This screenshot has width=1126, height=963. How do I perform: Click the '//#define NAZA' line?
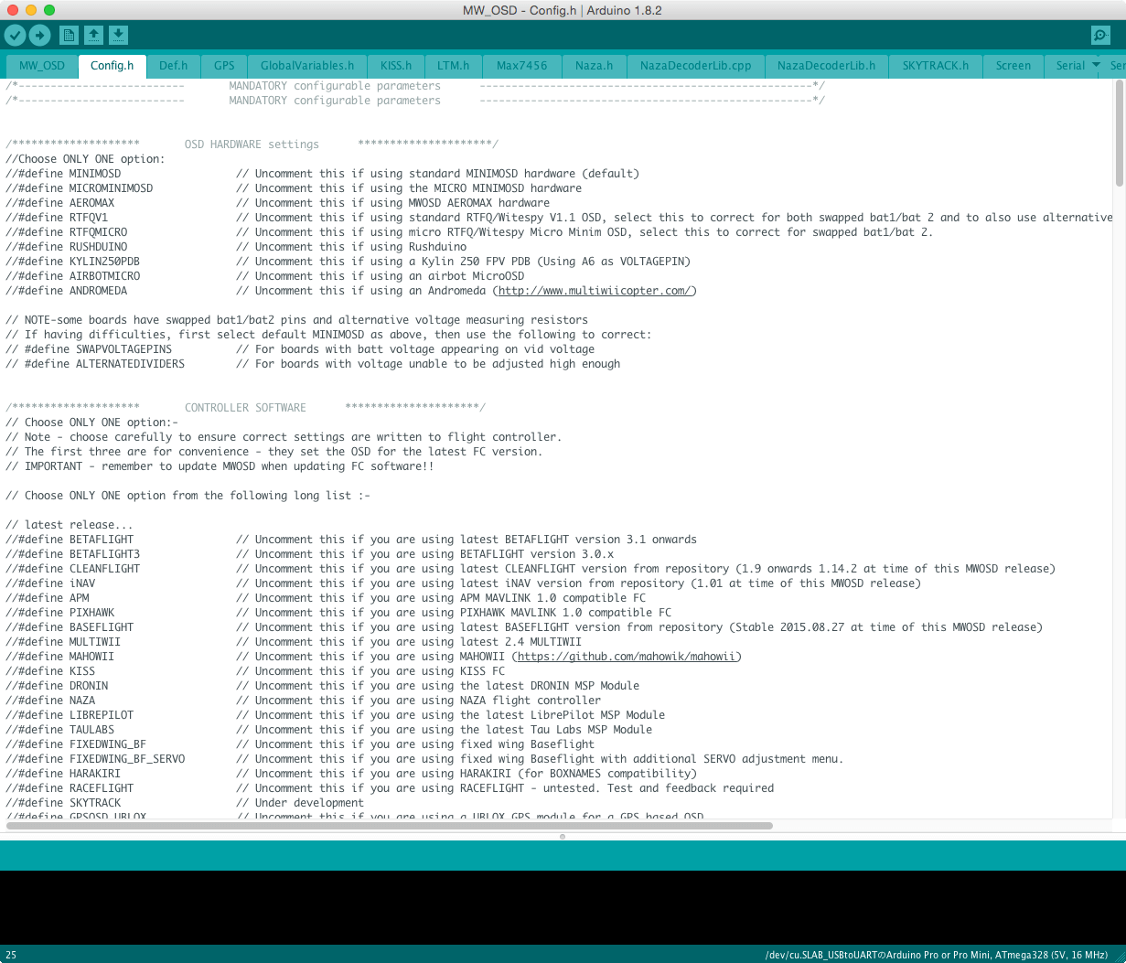pos(304,701)
